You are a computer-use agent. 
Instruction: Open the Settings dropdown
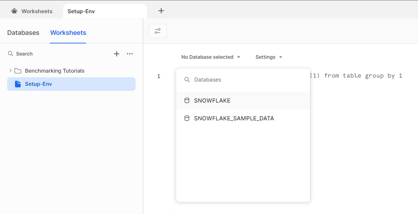click(269, 57)
